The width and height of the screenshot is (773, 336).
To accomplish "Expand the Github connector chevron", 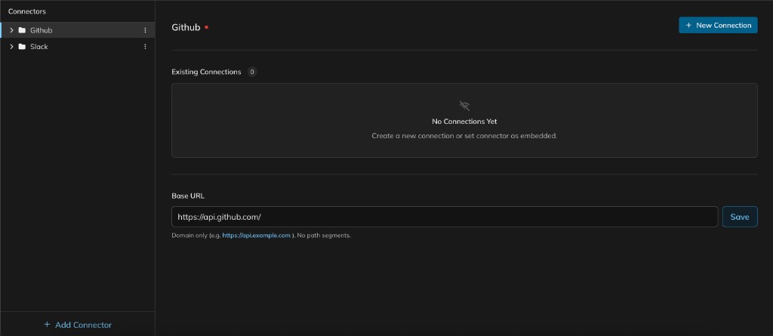I will click(x=11, y=30).
